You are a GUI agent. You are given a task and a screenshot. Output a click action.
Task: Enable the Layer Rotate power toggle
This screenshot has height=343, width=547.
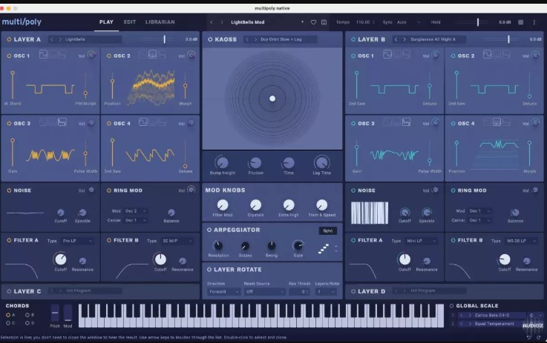(209, 270)
